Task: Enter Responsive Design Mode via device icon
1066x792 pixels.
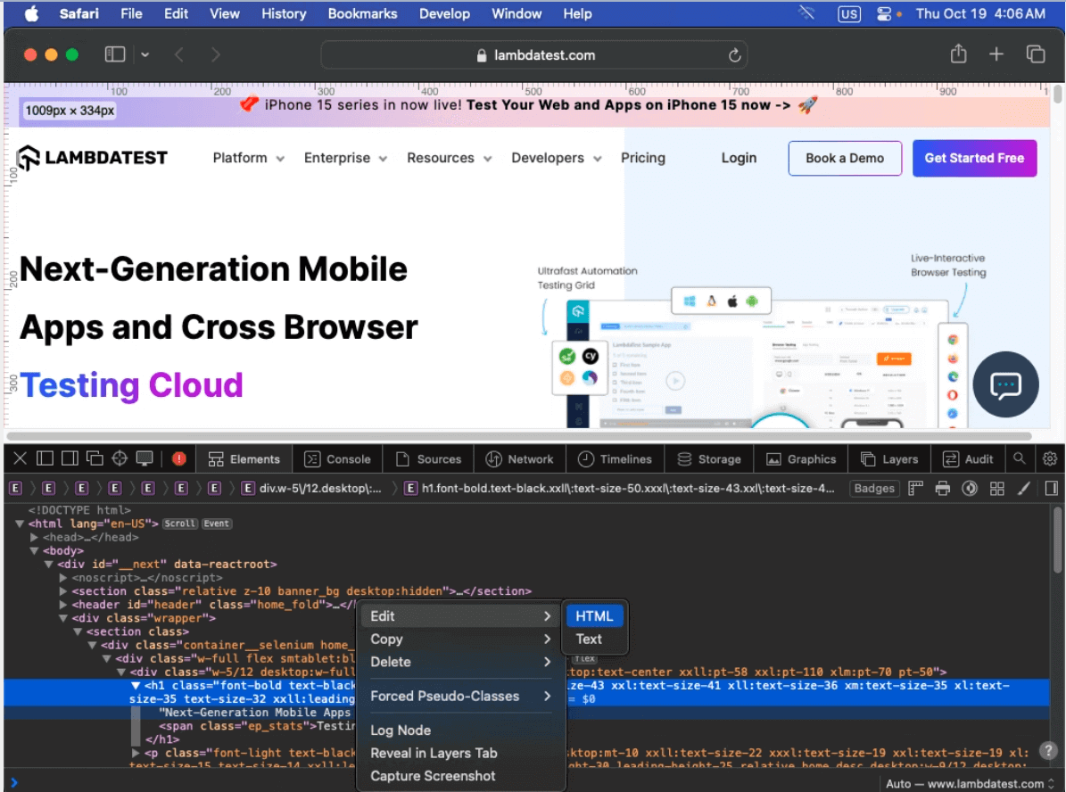Action: (x=144, y=458)
